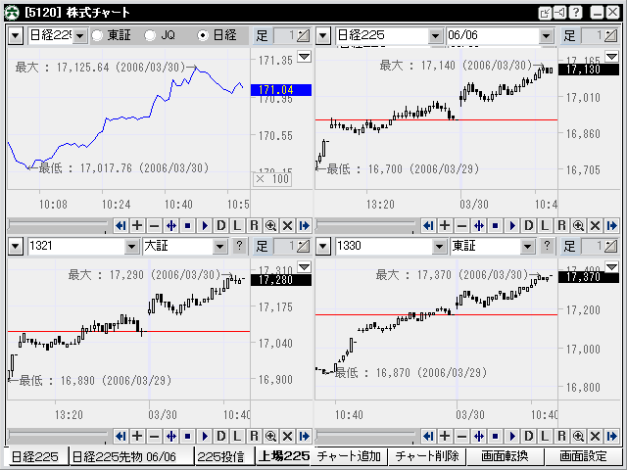Open the 東証 exchange dropdown in 1330 chart
This screenshot has width=627, height=470.
point(527,246)
